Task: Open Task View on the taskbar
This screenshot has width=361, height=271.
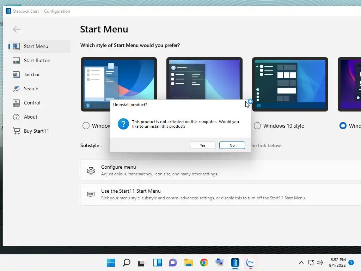Action: click(x=142, y=263)
